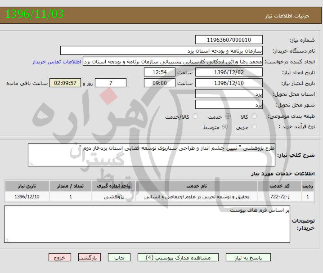Click the نام دستگاه خریدار field
Image resolution: width=323 pixels, height=273 pixels.
coord(161,51)
